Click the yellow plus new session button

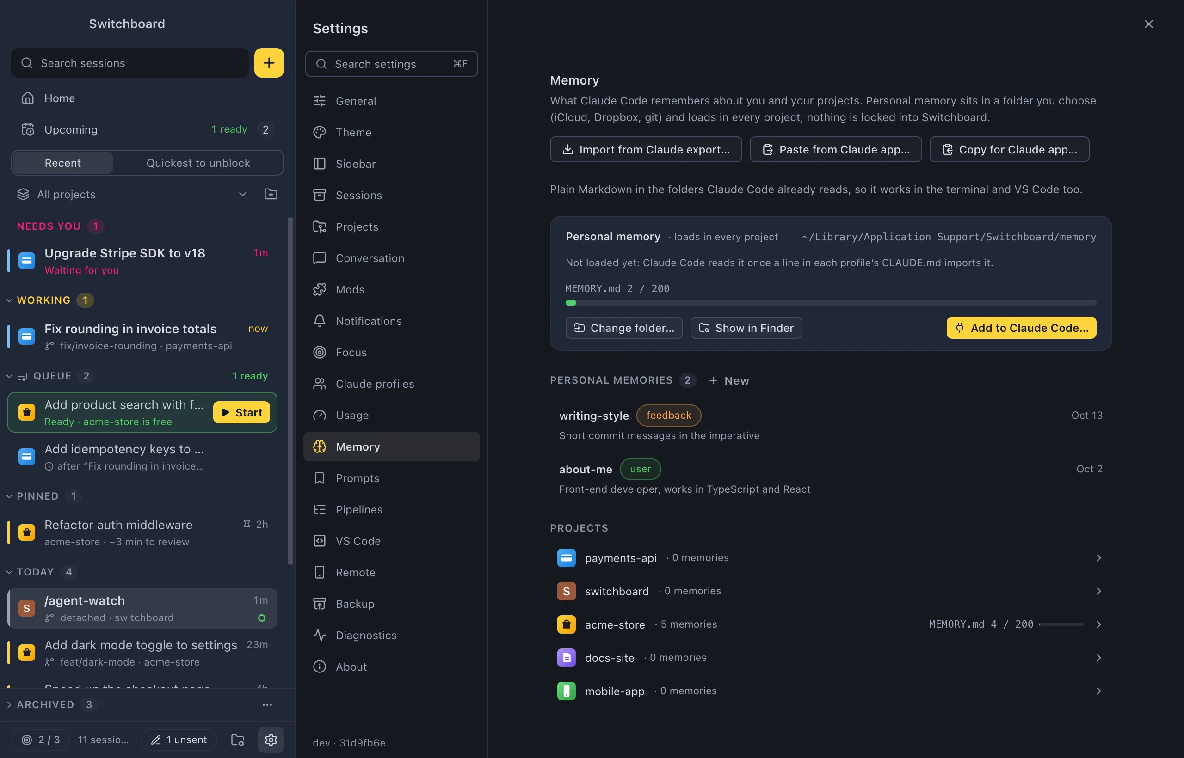(x=269, y=62)
